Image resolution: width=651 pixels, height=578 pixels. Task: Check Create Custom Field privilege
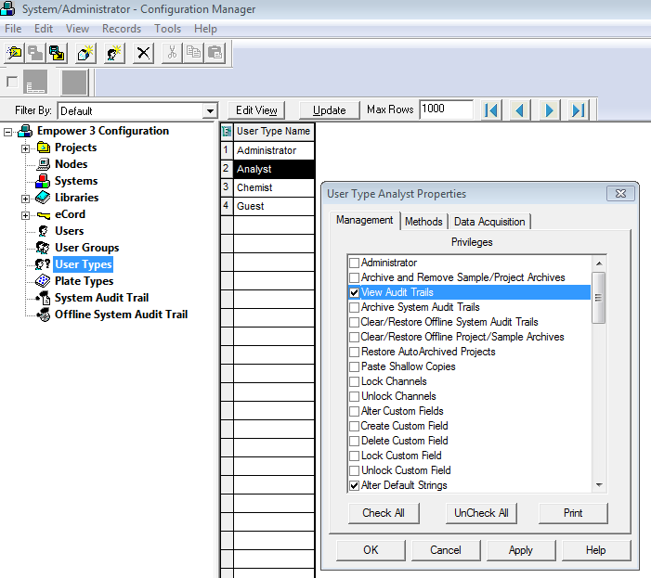(x=354, y=426)
